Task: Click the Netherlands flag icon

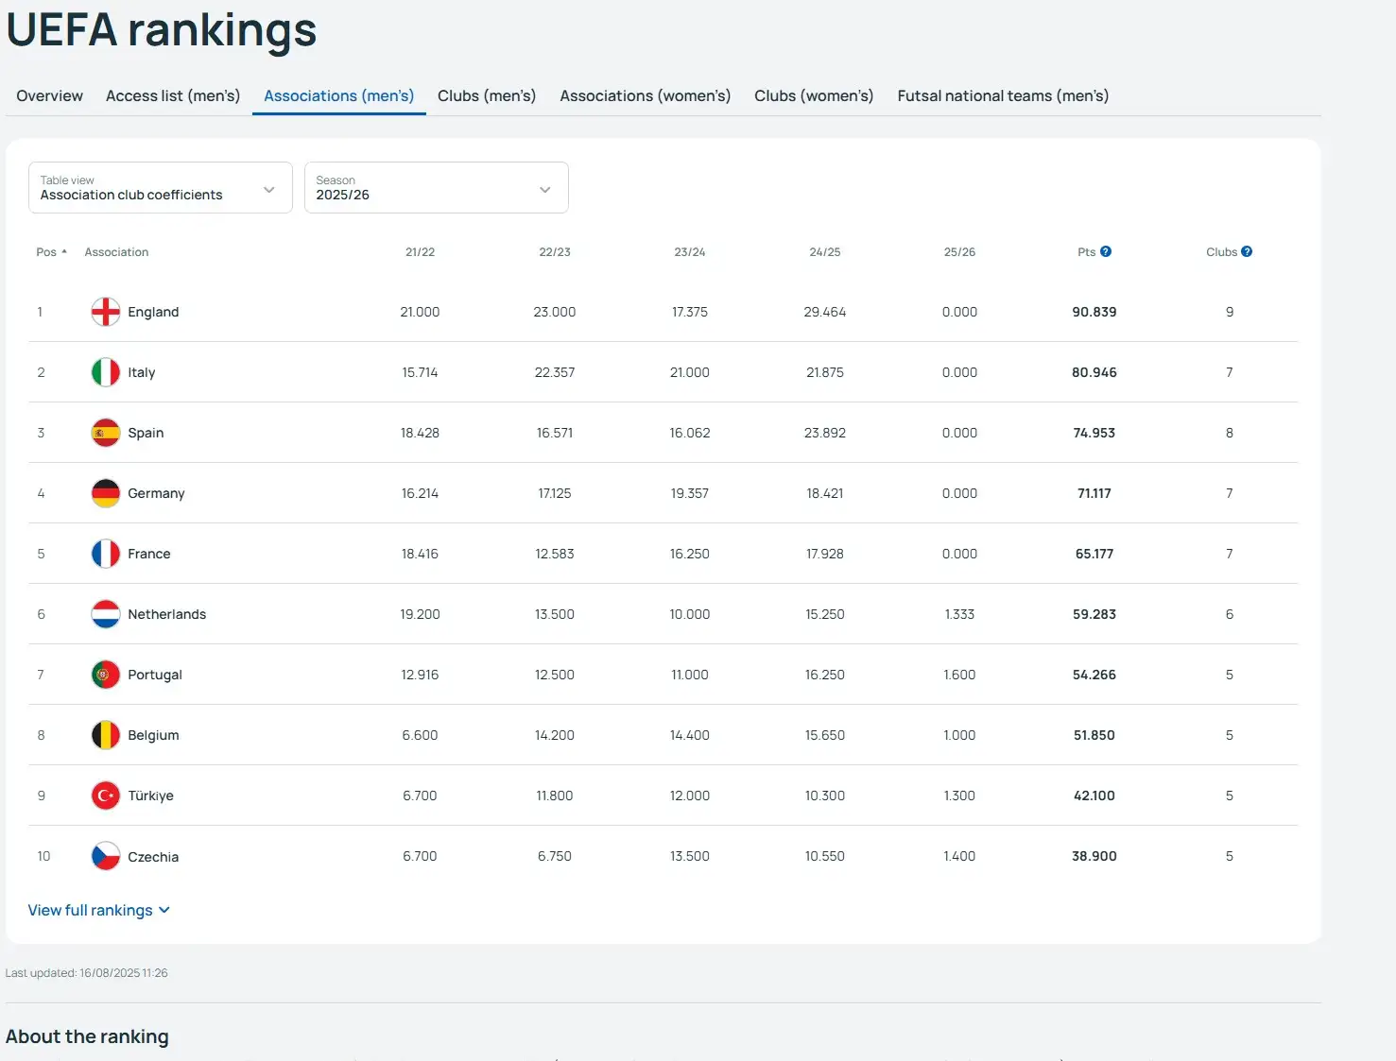Action: [x=105, y=614]
